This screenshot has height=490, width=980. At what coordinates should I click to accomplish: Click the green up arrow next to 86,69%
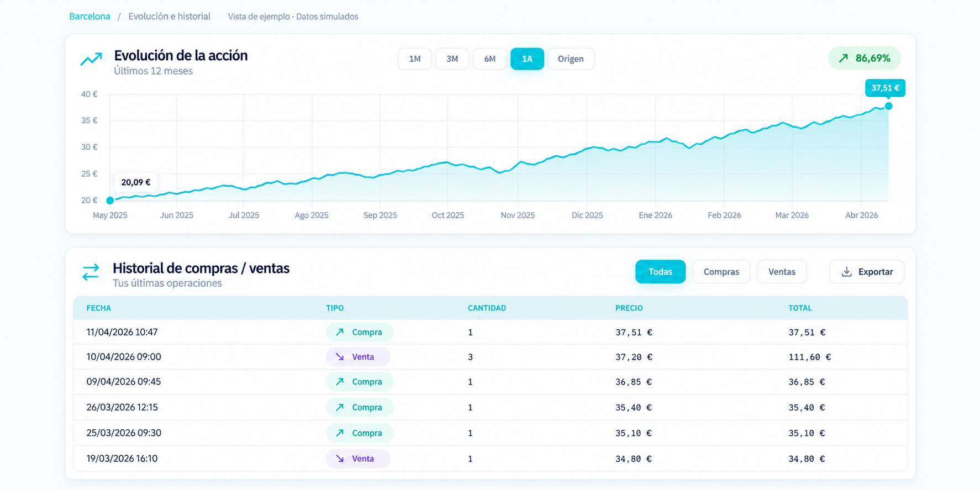(844, 58)
